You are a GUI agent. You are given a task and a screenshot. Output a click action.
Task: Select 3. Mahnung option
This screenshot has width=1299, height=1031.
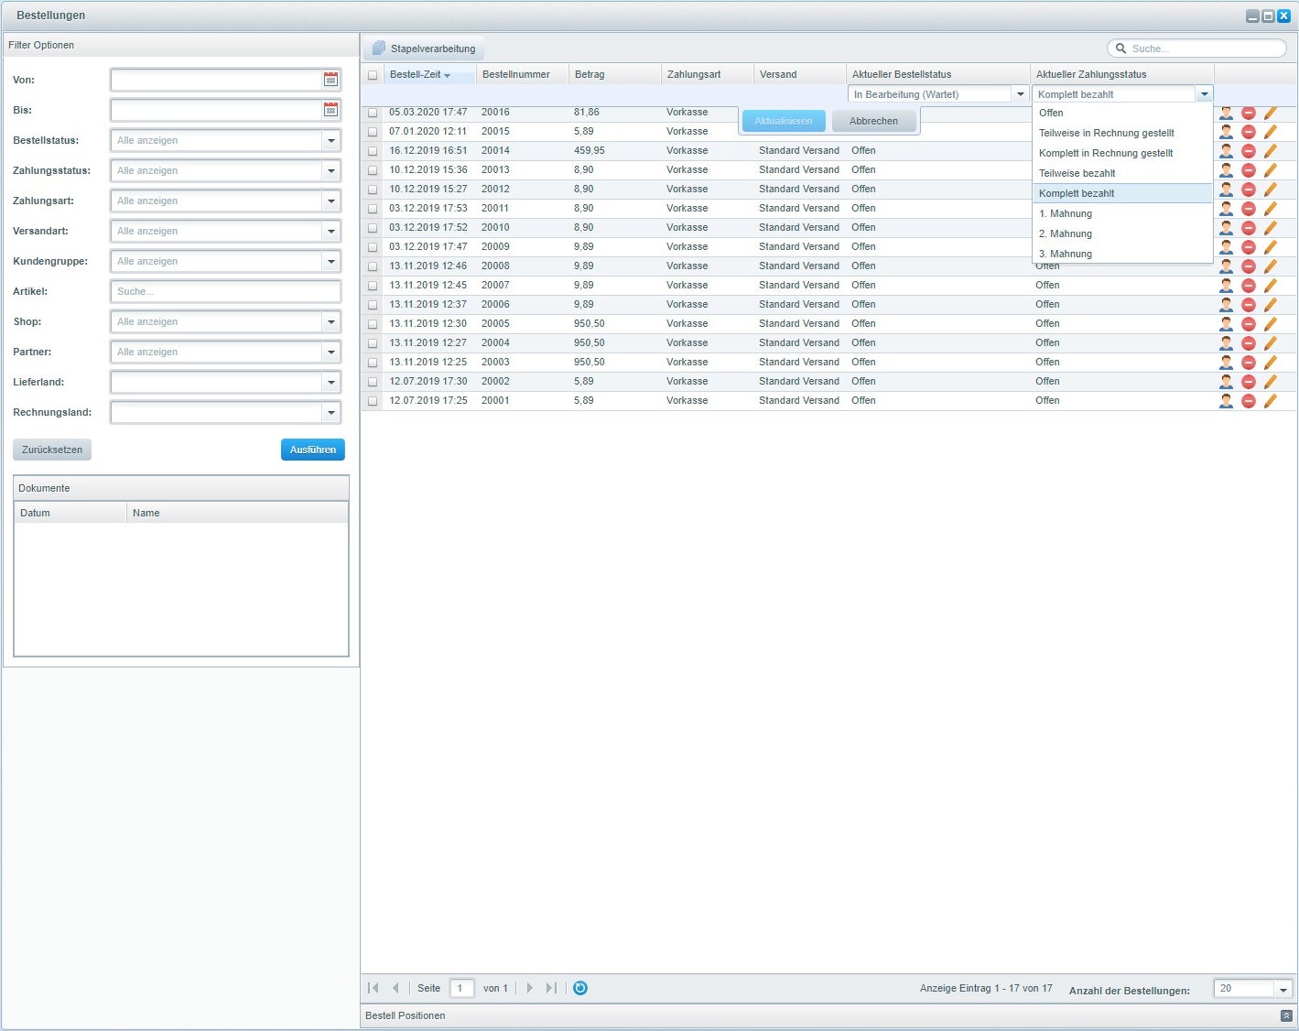click(x=1122, y=254)
